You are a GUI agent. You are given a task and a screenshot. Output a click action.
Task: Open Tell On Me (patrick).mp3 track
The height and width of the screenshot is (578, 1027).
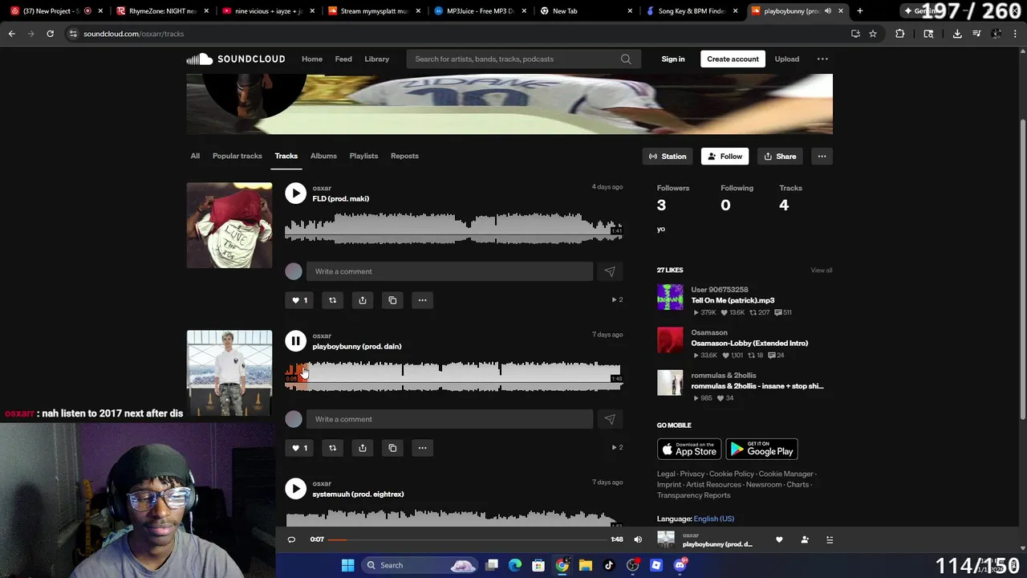click(x=733, y=300)
